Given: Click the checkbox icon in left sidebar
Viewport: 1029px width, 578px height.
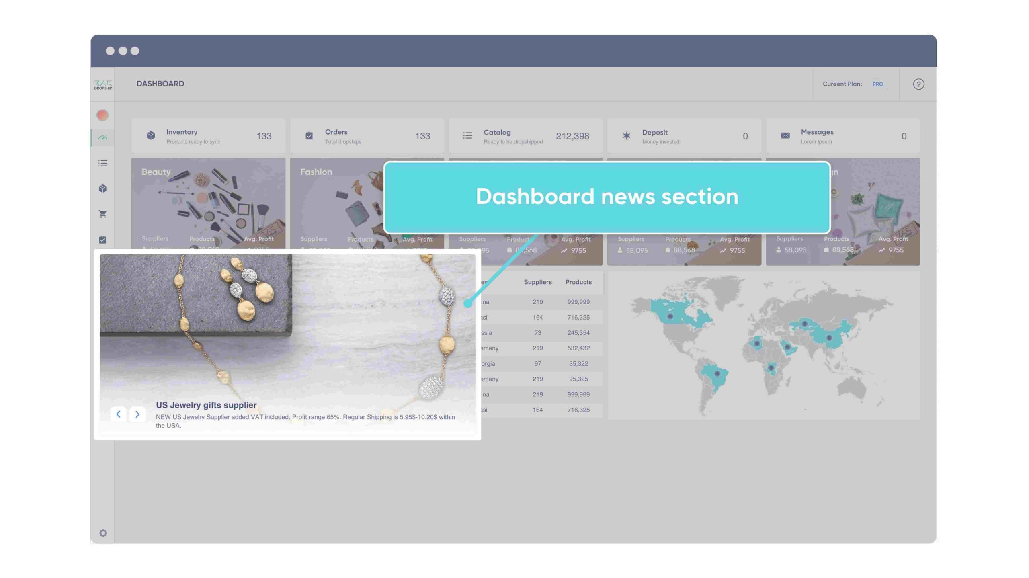Looking at the screenshot, I should 102,240.
